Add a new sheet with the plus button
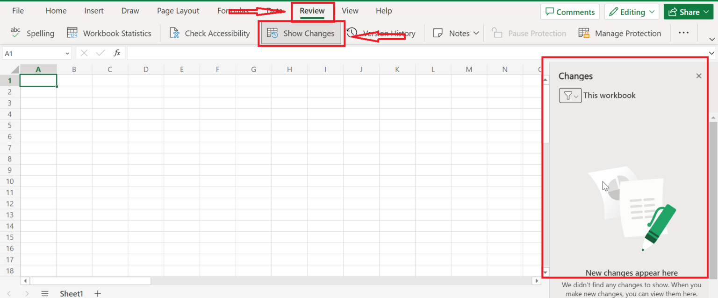 click(97, 293)
